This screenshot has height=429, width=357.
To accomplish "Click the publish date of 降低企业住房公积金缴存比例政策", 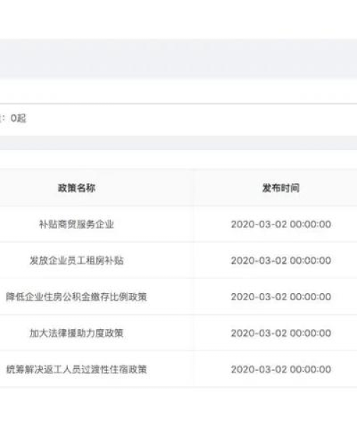I will pyautogui.click(x=281, y=297).
